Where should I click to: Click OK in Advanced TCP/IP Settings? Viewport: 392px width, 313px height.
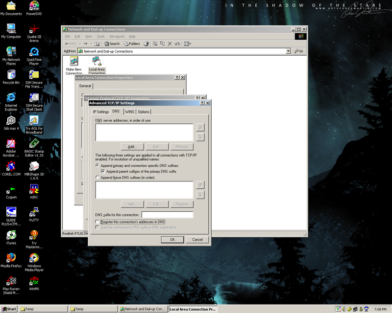click(172, 240)
